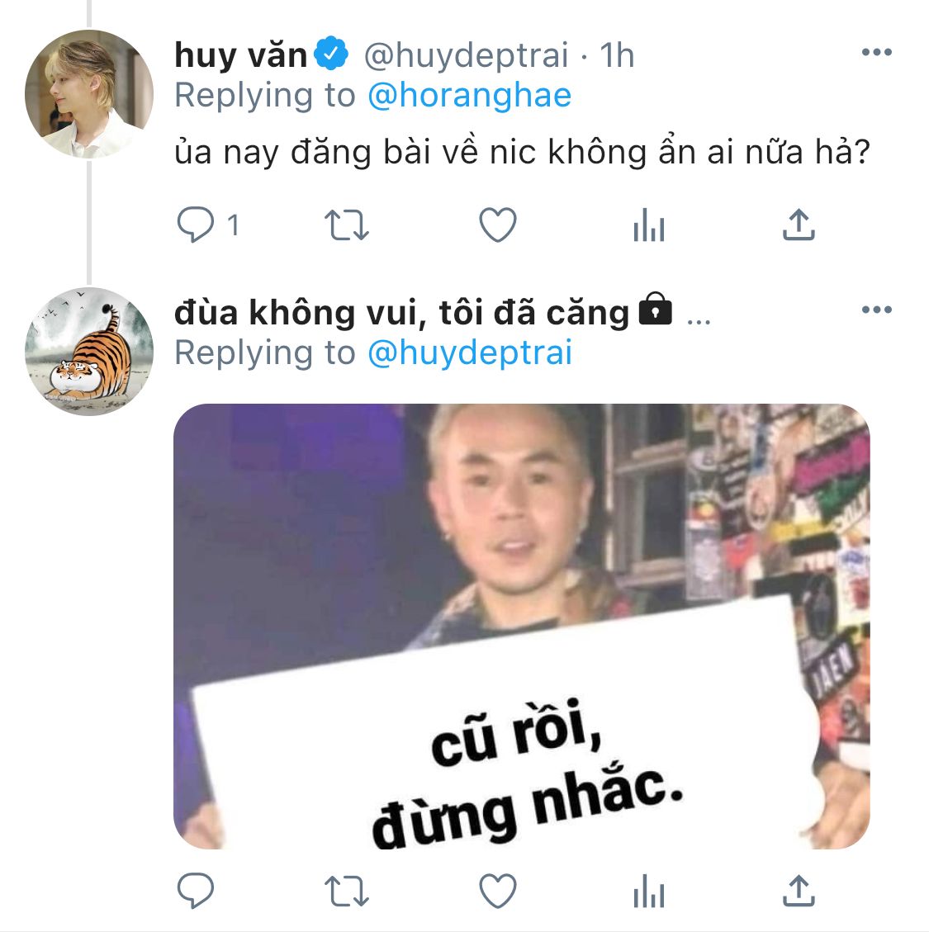The image size is (929, 932).
Task: Click the @huydeptrai handle beside the verified badge
Action: pos(467,56)
